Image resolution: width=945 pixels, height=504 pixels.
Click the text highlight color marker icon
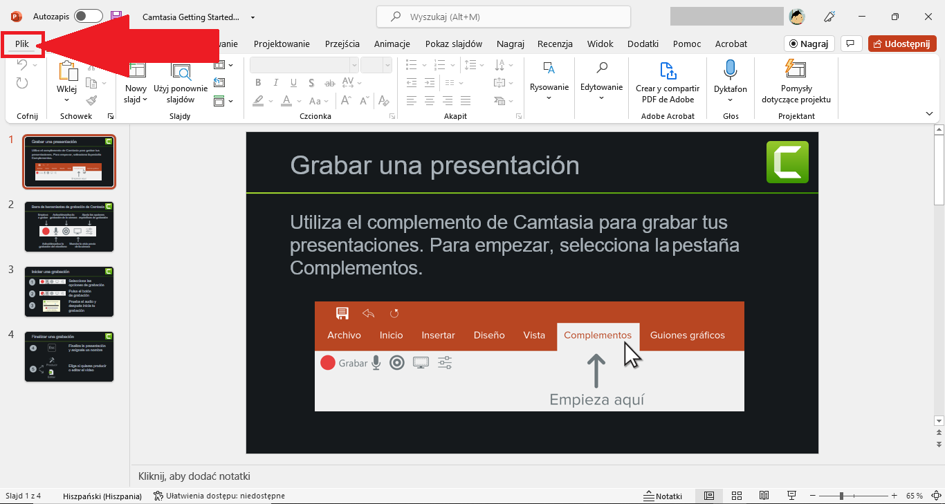coord(258,101)
